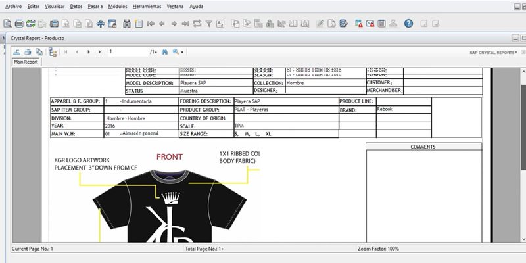This screenshot has width=526, height=263.
Task: Select the Main Report tab
Action: click(x=26, y=62)
